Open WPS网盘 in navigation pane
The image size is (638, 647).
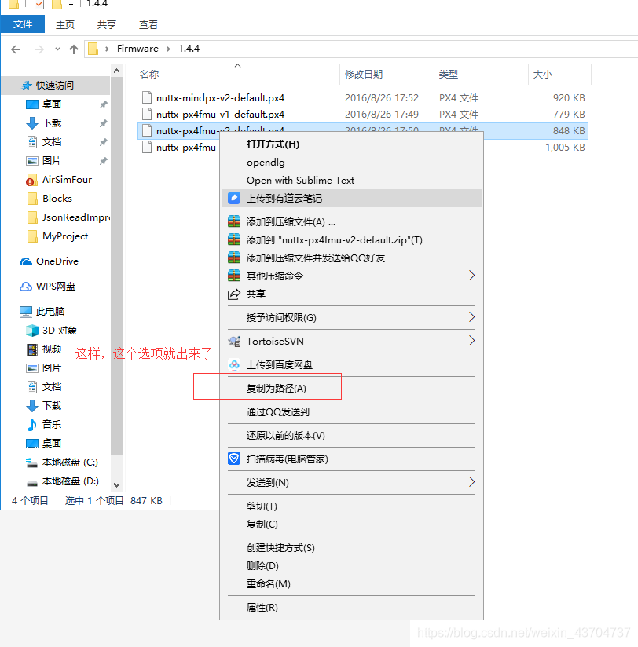[x=55, y=287]
